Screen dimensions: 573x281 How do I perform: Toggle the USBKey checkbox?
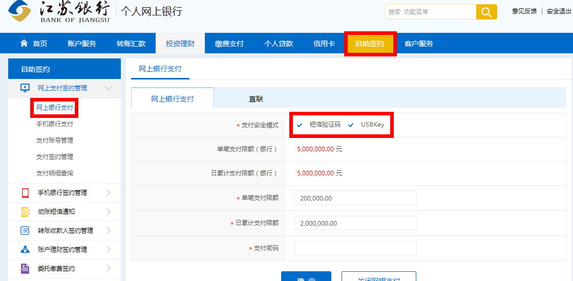click(x=351, y=125)
